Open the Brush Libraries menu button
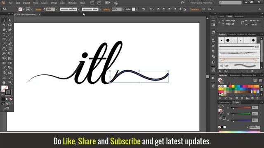This screenshot has width=264, height=148. pos(220,71)
